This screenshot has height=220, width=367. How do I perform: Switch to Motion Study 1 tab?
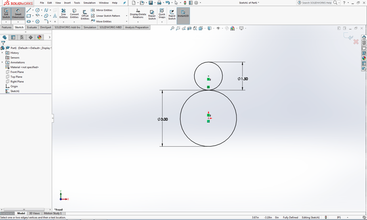click(x=52, y=213)
